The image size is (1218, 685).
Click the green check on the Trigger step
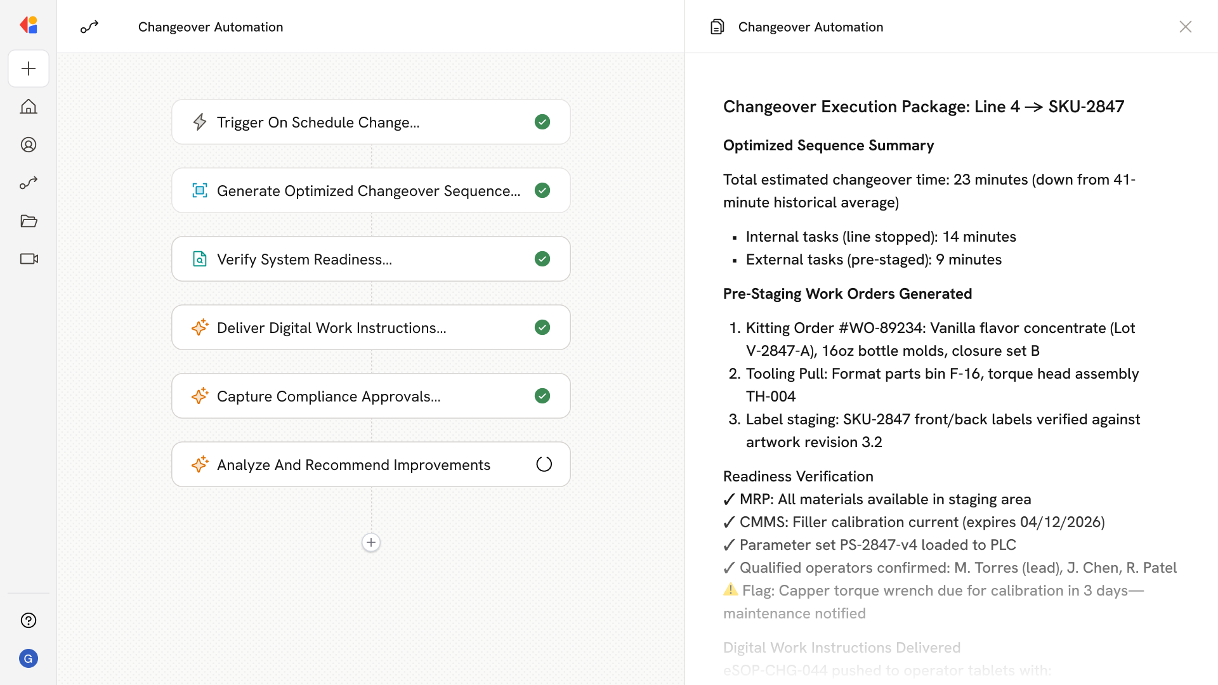point(542,122)
